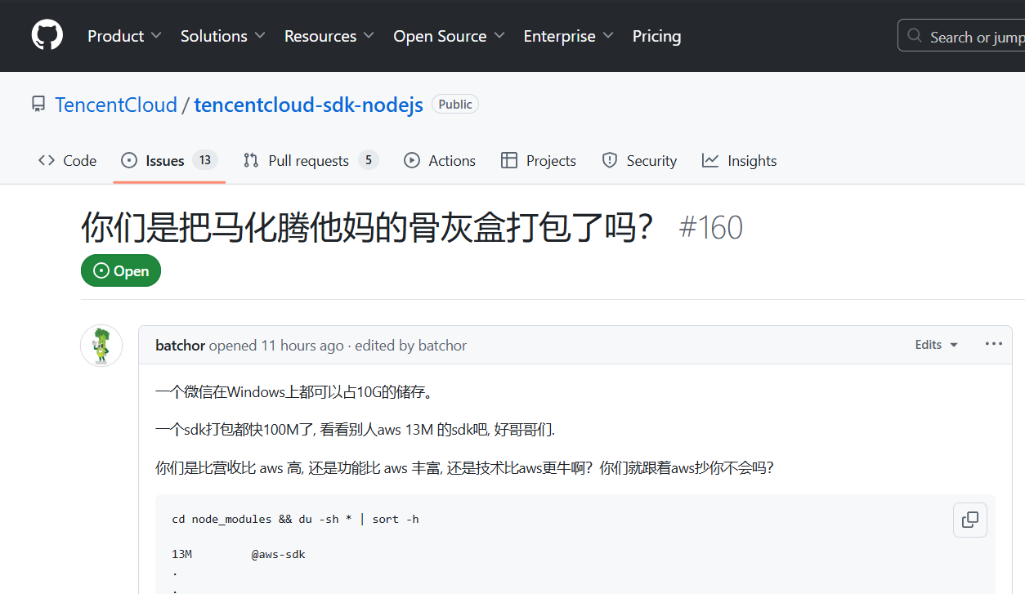
Task: Expand the Product menu
Action: (124, 36)
